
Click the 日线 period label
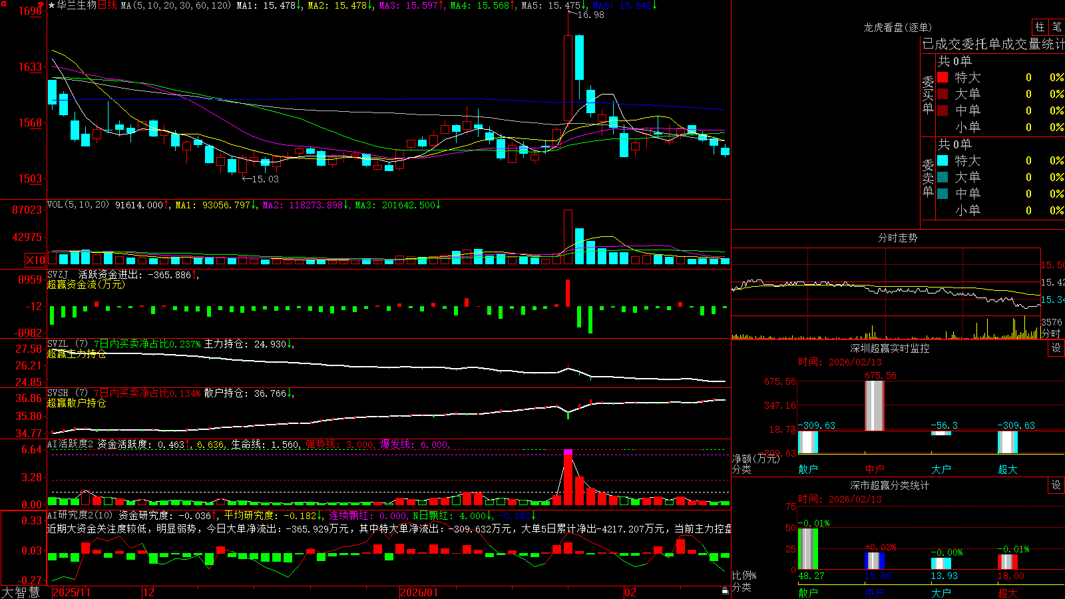click(108, 5)
